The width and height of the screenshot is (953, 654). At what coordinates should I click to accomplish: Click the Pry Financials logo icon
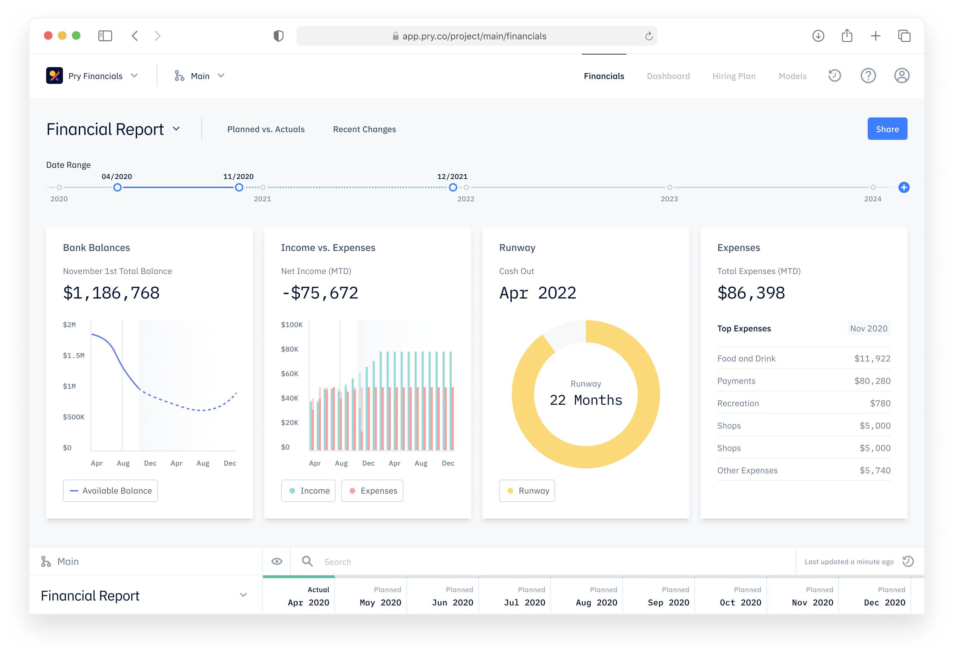(x=55, y=76)
